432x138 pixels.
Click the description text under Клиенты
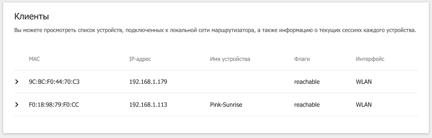coord(215,30)
